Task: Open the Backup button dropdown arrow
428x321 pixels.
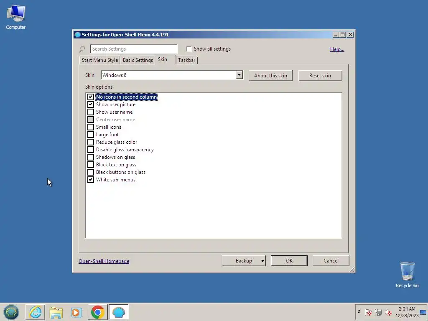Action: (x=262, y=261)
